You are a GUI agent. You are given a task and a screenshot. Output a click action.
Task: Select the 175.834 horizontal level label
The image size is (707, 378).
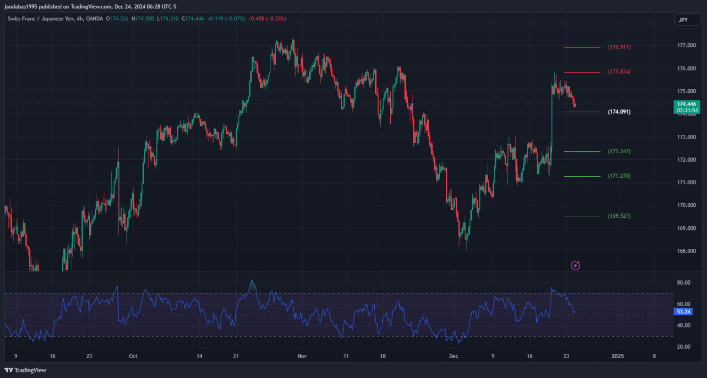coord(619,72)
